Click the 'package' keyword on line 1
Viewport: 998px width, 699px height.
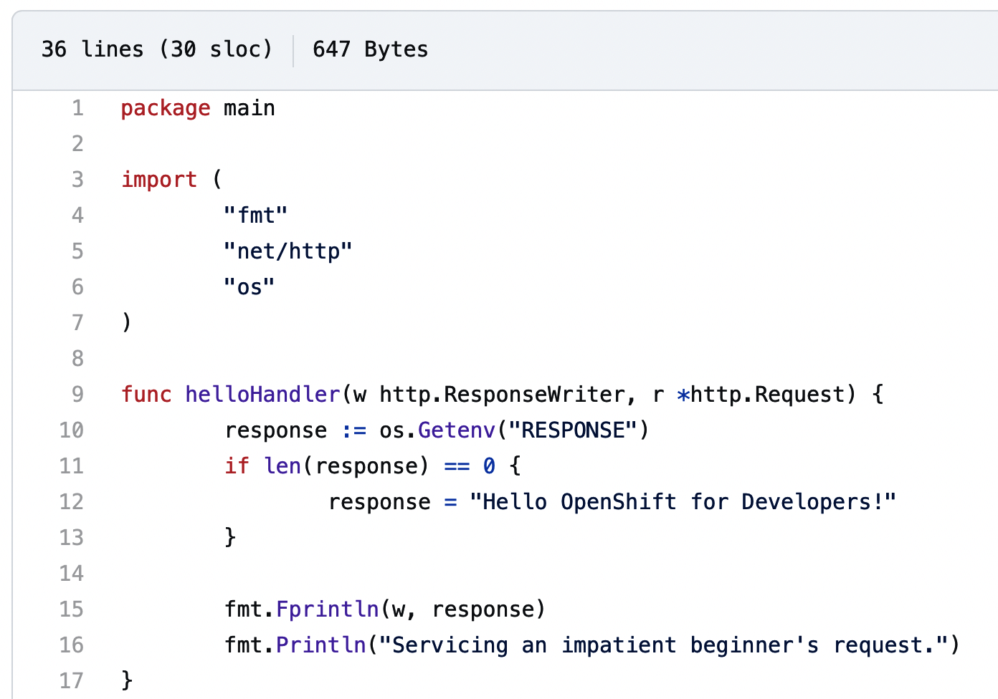tap(166, 109)
